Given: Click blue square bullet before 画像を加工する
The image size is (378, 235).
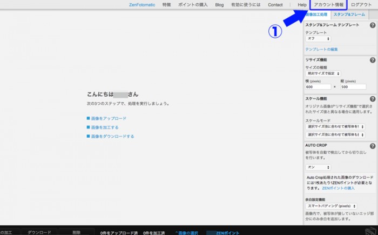Looking at the screenshot, I should pos(89,127).
